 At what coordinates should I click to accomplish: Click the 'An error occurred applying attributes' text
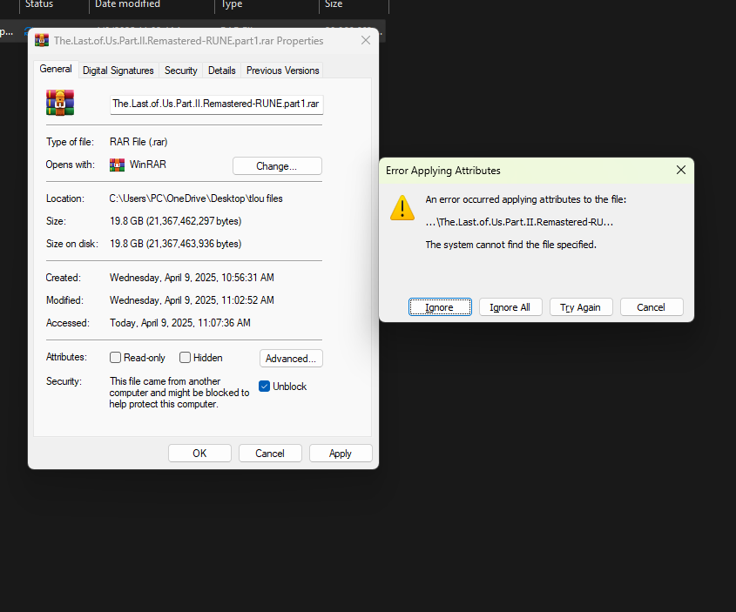click(x=526, y=199)
